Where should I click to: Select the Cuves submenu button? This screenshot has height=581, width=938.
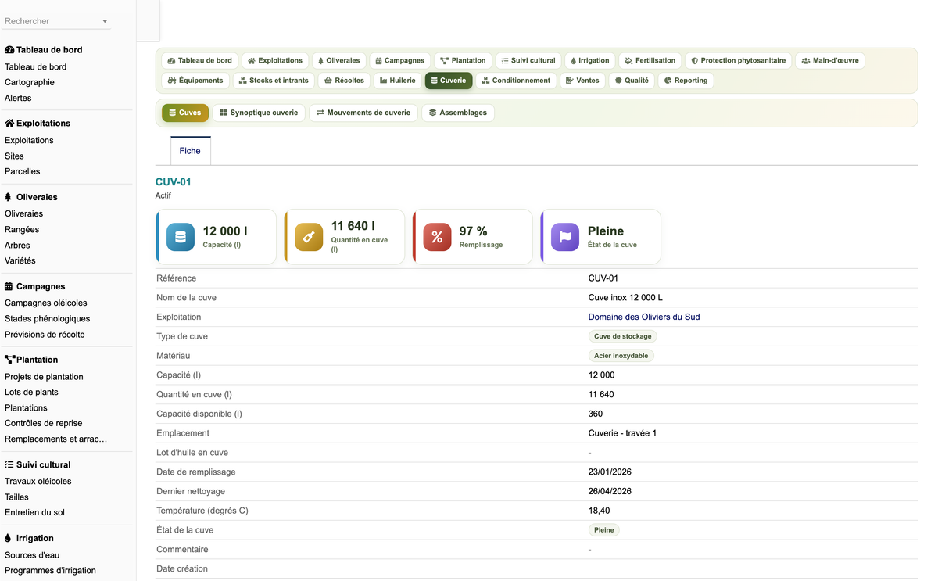(185, 113)
